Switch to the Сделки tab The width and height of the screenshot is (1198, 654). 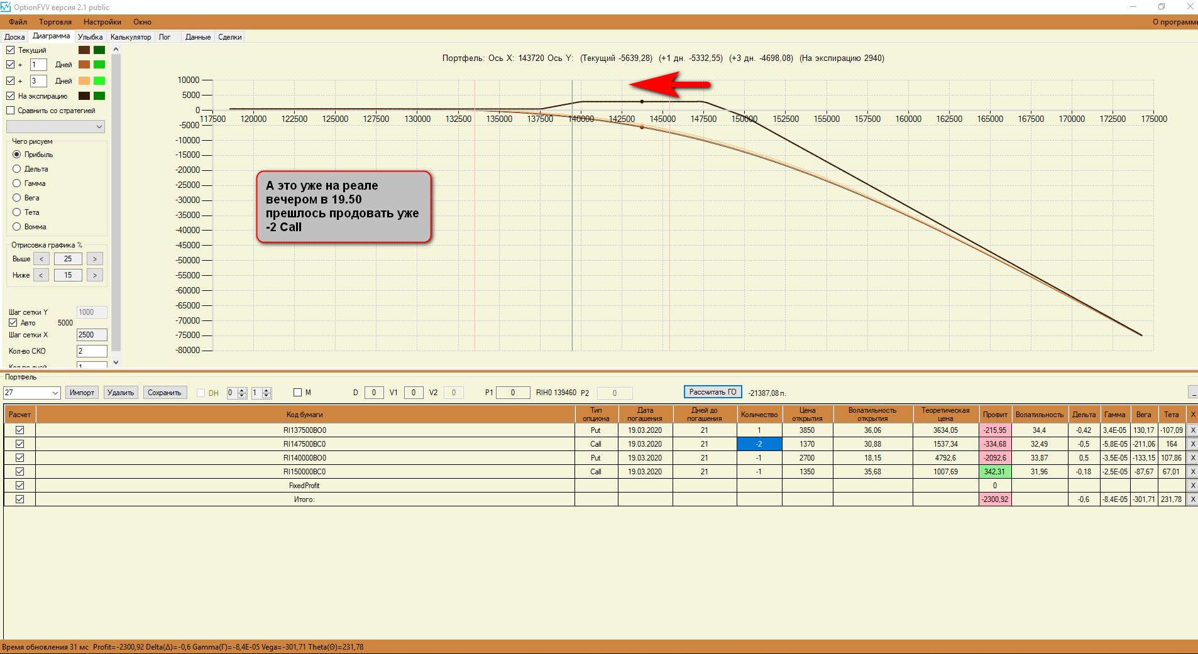230,37
